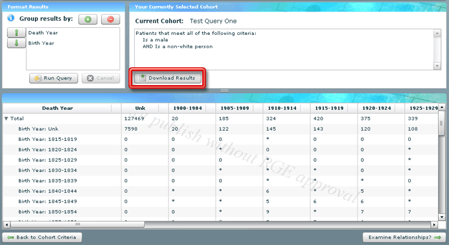Select the Birth Year: 1820-1824 row

(x=221, y=150)
